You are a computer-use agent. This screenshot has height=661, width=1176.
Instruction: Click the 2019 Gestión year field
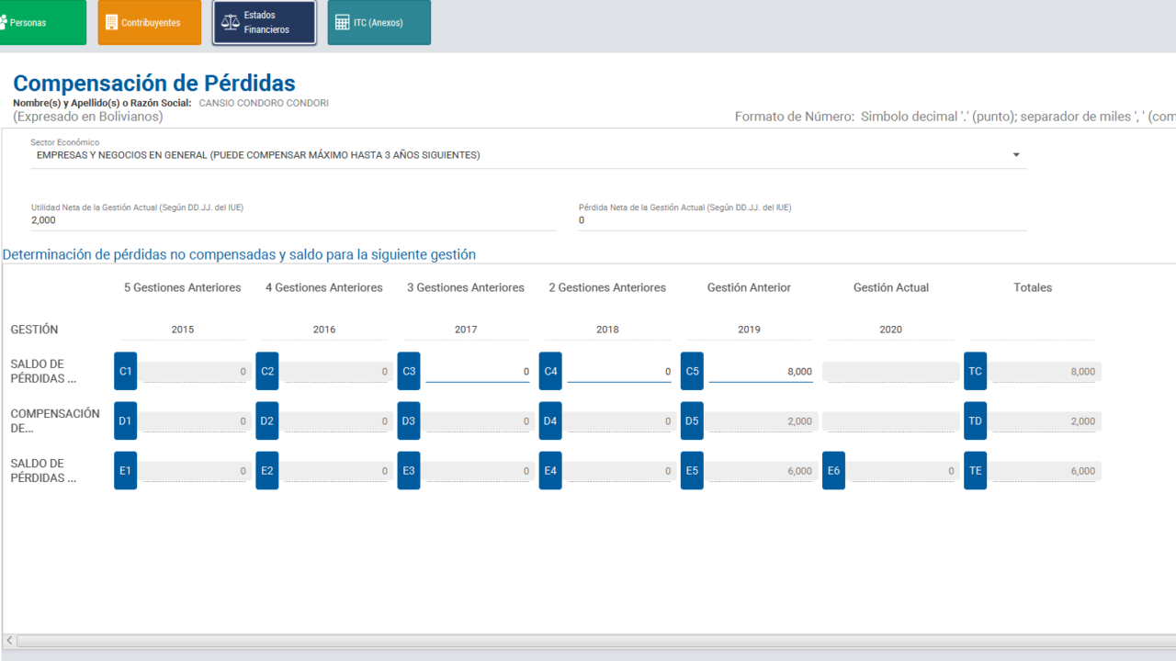click(749, 330)
